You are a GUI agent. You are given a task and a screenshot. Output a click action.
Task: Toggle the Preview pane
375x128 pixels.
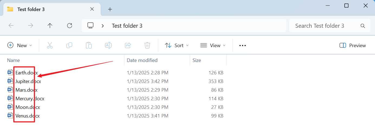(353, 45)
